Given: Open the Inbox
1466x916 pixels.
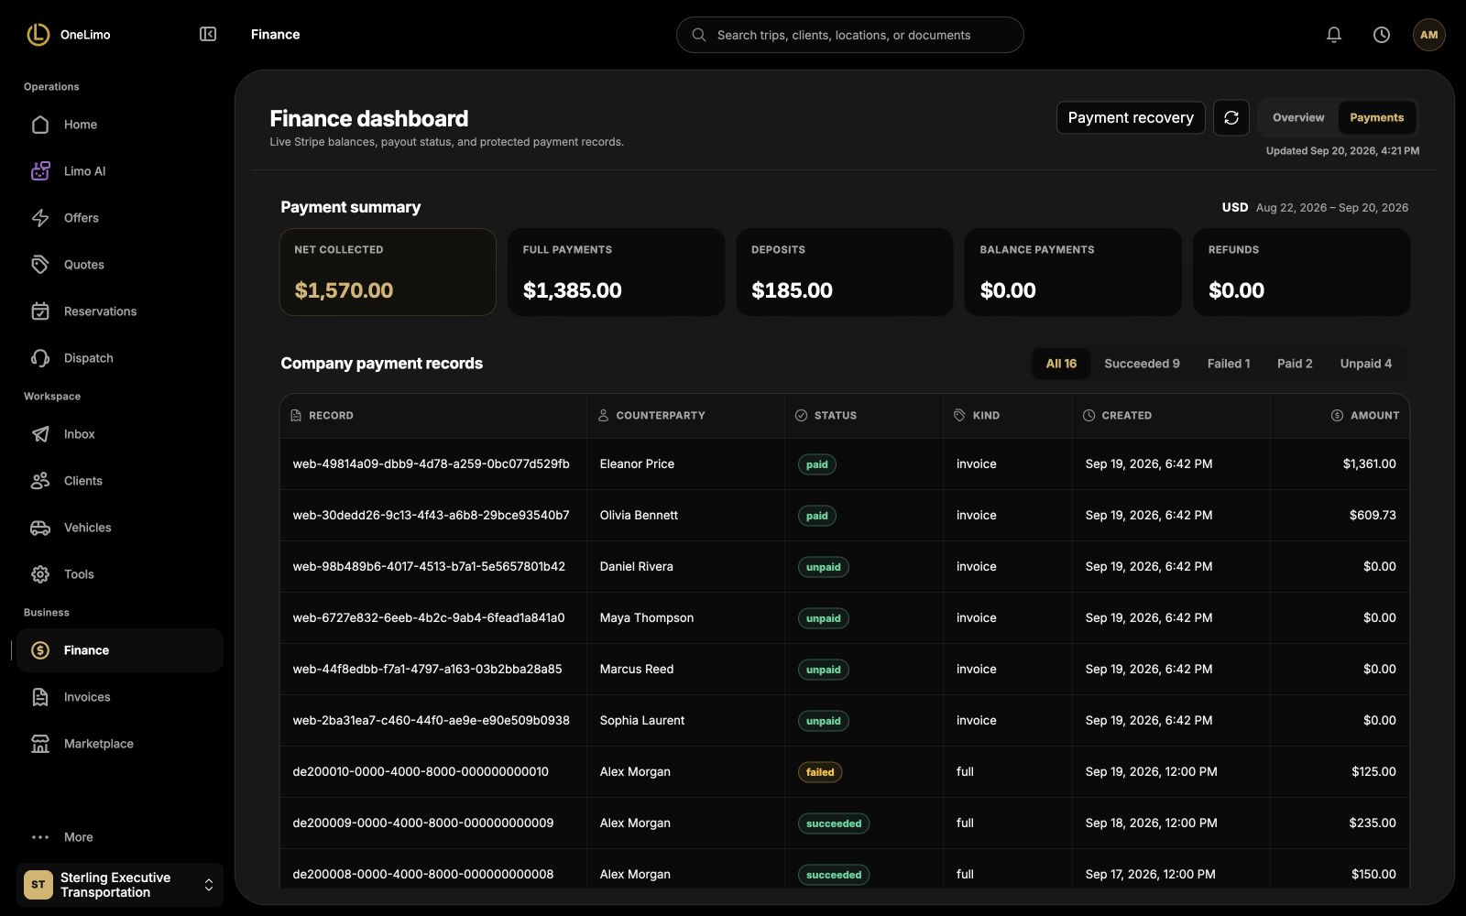Looking at the screenshot, I should pyautogui.click(x=120, y=434).
